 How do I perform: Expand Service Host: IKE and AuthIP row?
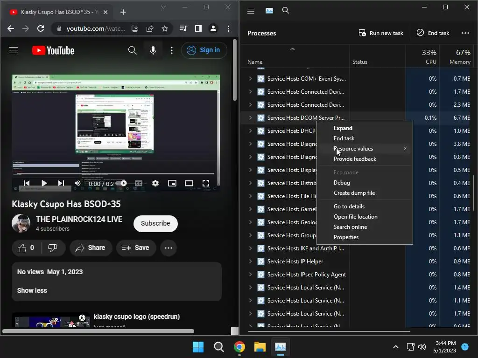pyautogui.click(x=250, y=248)
